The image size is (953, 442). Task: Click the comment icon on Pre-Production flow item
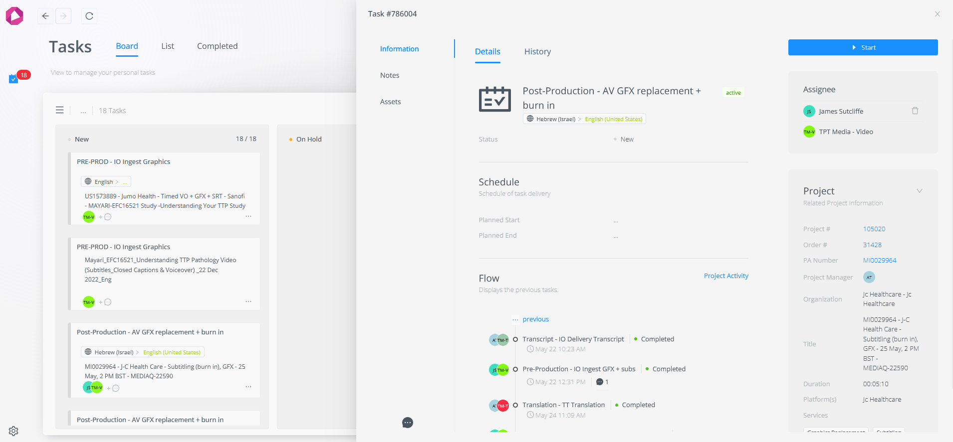(600, 382)
